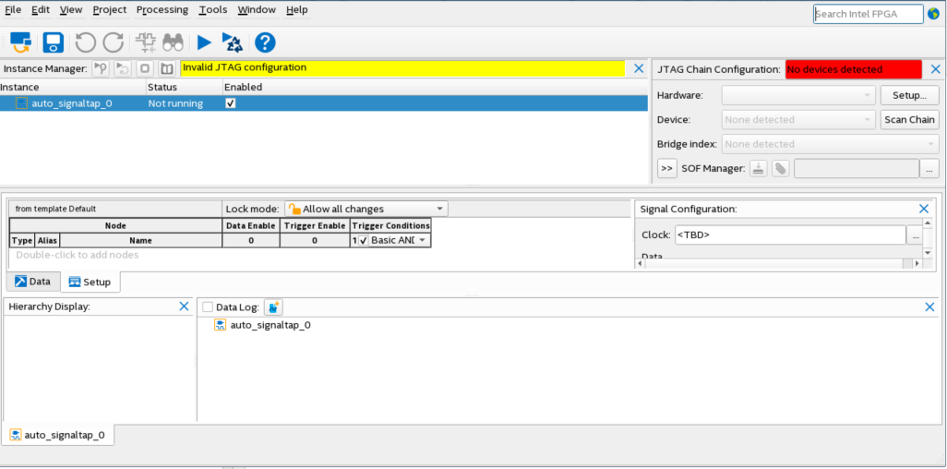Viewport: 947px width, 469px height.
Task: Click the SOF Manager paperclip attach icon
Action: click(x=780, y=168)
